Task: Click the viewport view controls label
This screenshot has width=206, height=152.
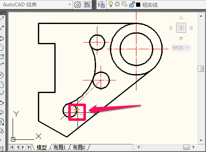Action: [32, 18]
